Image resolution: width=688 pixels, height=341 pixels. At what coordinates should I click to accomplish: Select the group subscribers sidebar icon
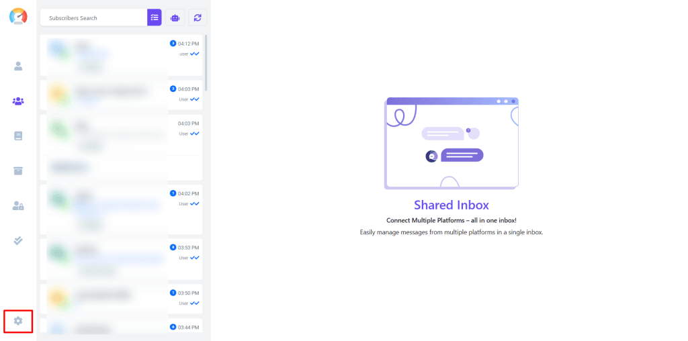coord(18,101)
